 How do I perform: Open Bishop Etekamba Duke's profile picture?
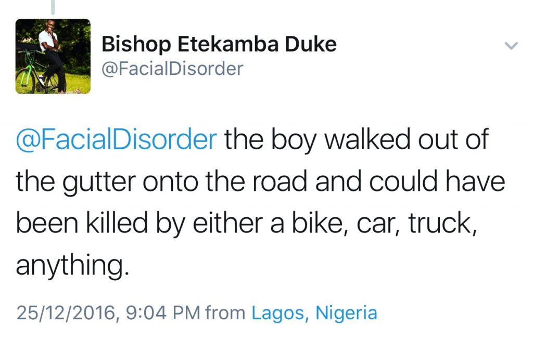pos(53,56)
